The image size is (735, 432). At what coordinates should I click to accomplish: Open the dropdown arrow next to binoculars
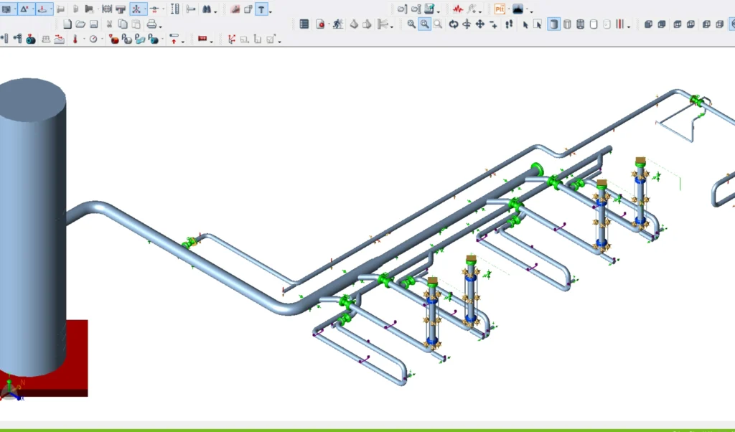coord(215,11)
